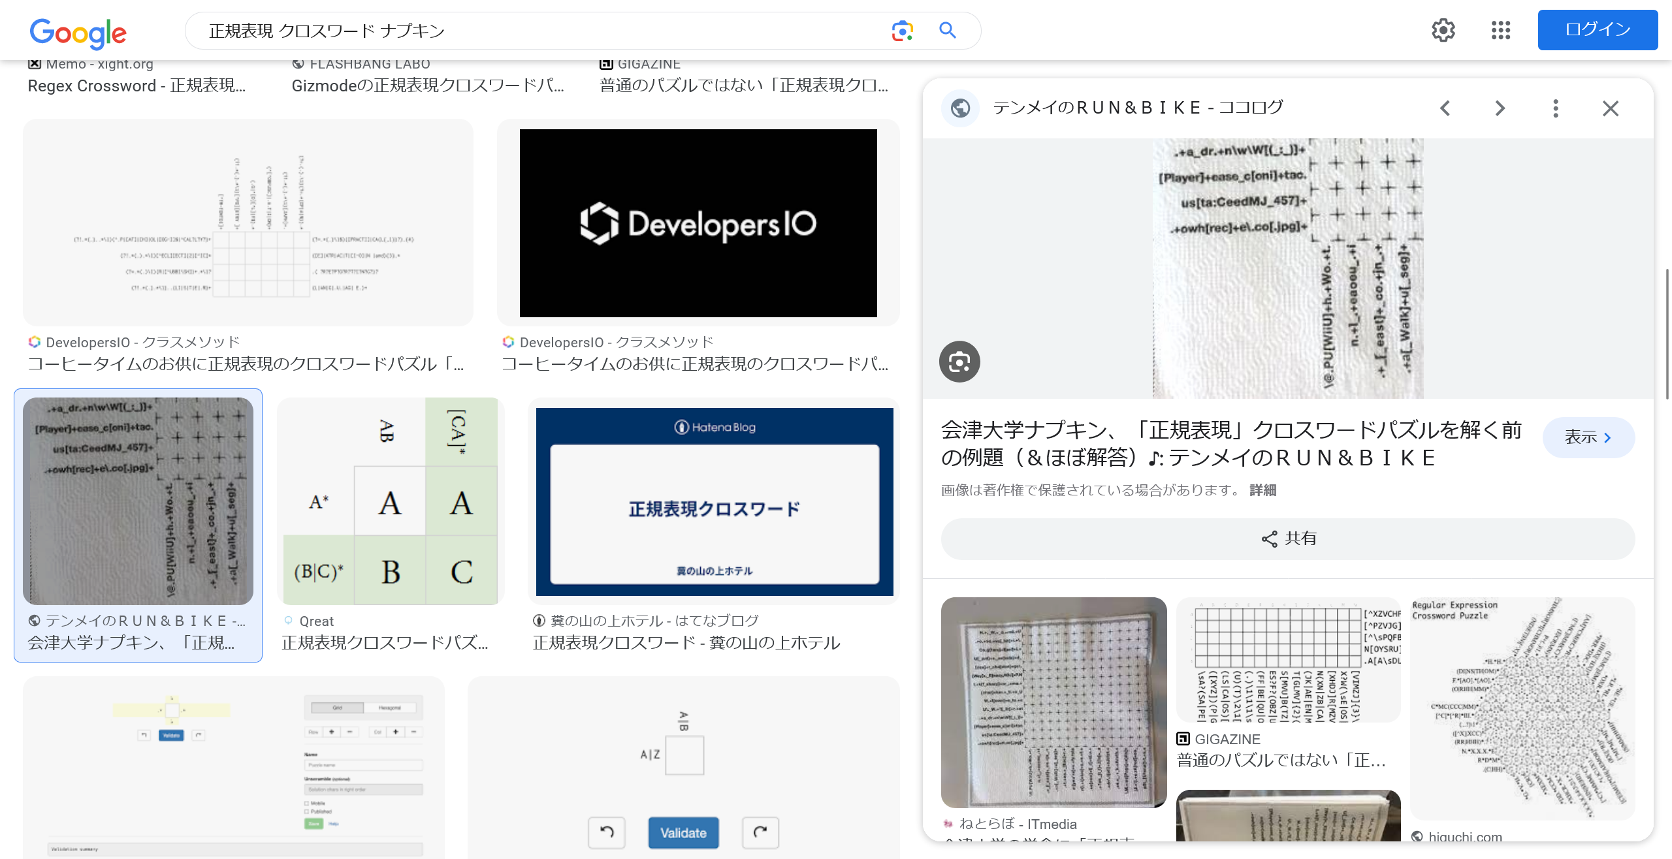
Task: Search inside image with Lens button
Action: click(959, 362)
